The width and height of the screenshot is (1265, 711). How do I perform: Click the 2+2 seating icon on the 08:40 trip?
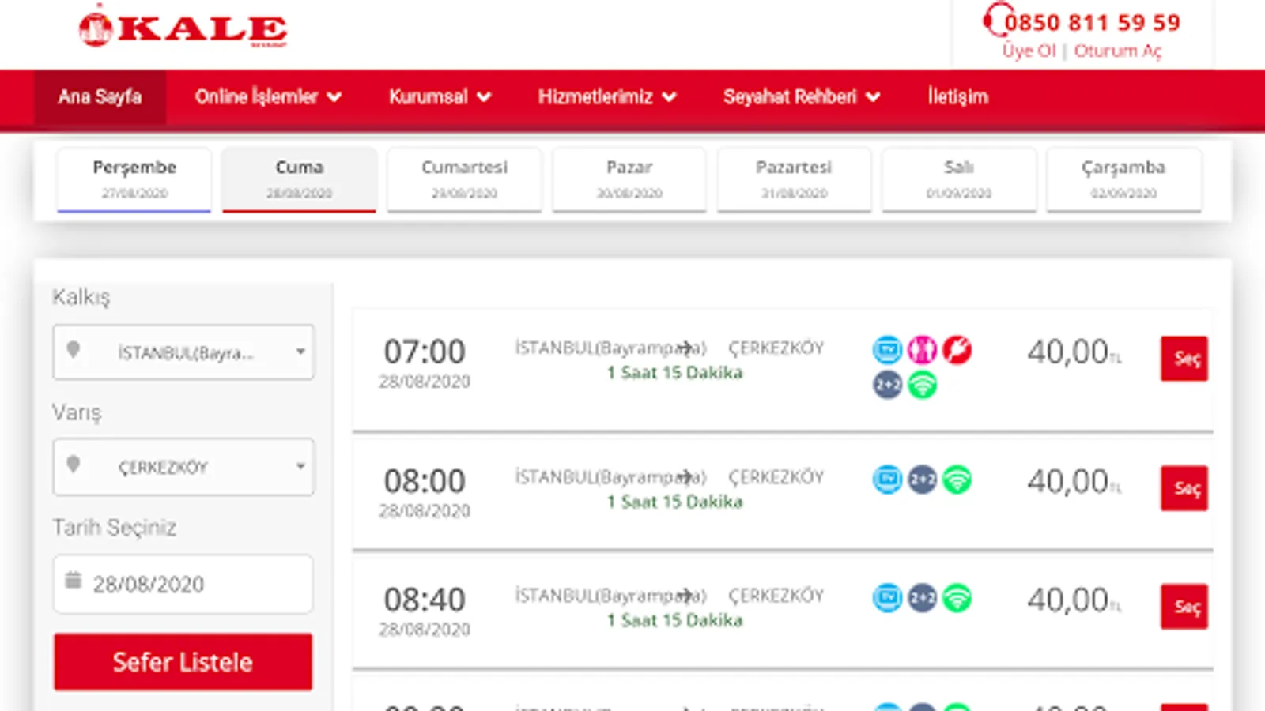[922, 598]
